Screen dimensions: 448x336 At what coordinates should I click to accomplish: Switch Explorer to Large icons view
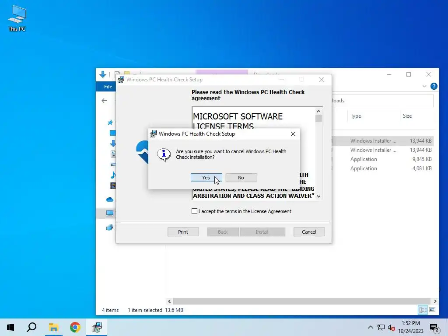432,310
